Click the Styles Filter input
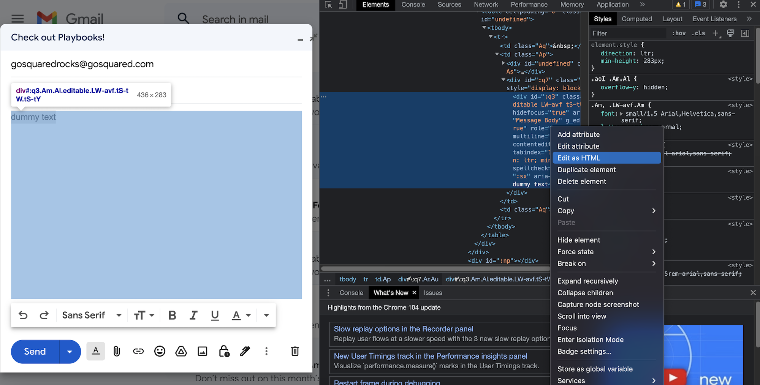 click(x=628, y=33)
